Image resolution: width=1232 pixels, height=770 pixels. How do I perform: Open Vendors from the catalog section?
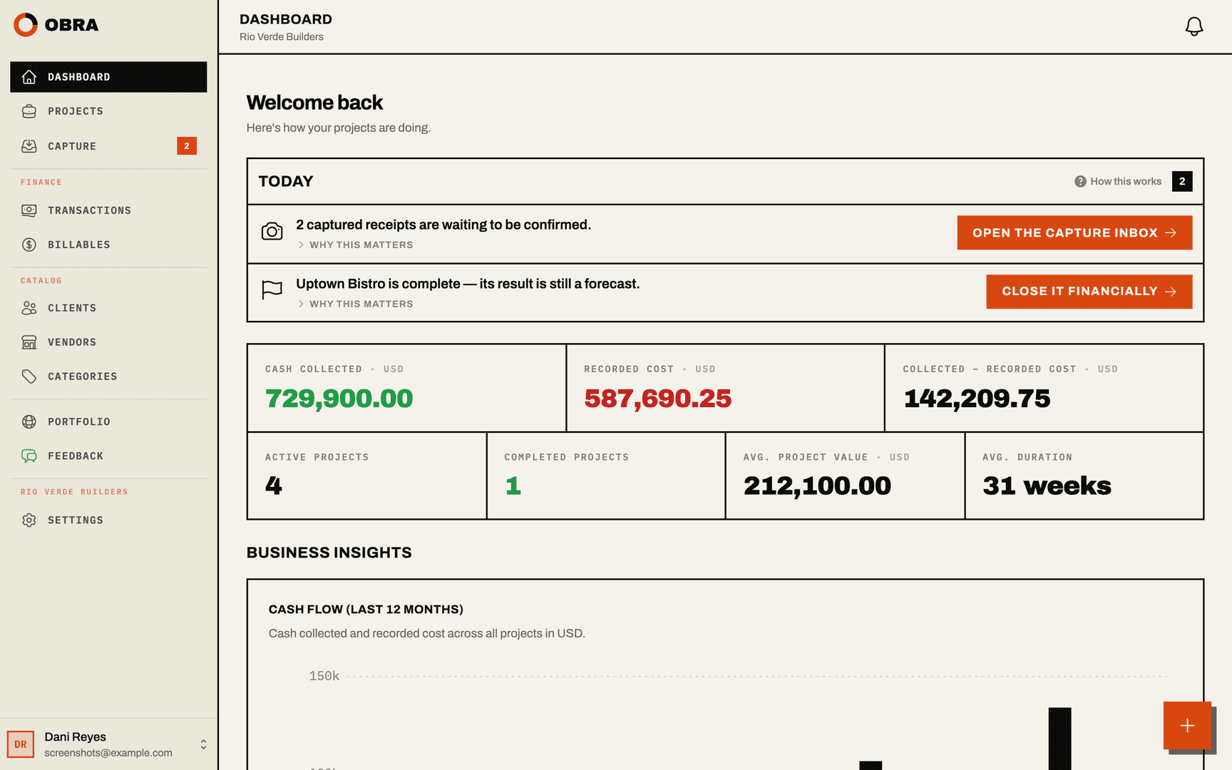pyautogui.click(x=108, y=342)
